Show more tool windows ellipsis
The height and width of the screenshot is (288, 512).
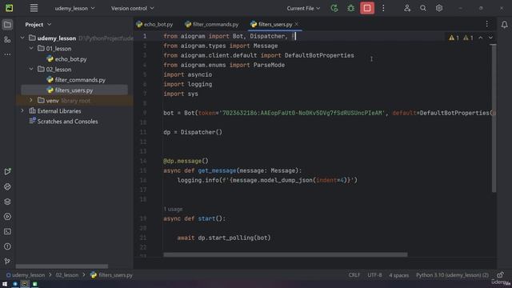coord(7,54)
